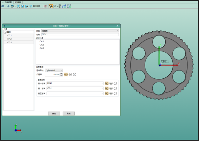Click the scattered points line icon
Image resolution: width=199 pixels, height=141 pixels.
55,6
